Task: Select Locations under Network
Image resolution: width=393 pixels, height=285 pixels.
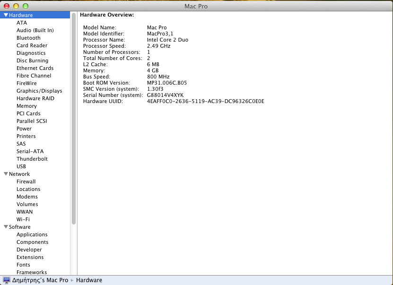Action: click(28, 189)
